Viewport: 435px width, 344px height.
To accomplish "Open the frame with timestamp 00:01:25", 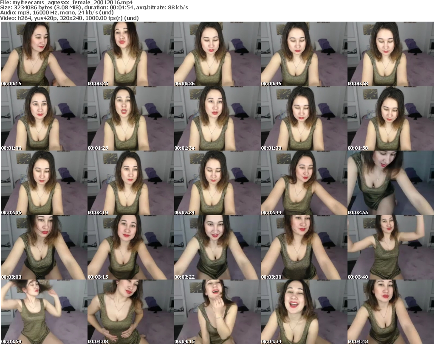I will pos(131,118).
